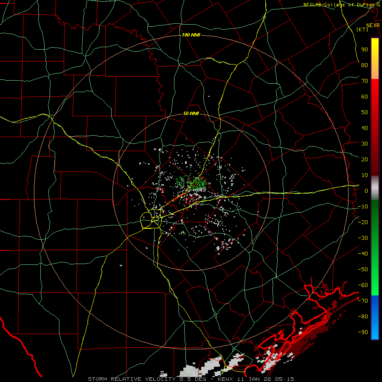Select the positive "20" scale value
The height and width of the screenshot is (382, 382).
pos(365,159)
